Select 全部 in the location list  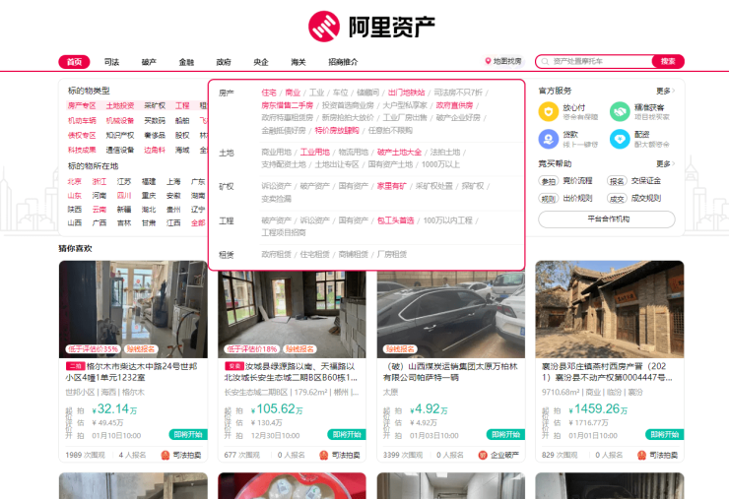coord(198,222)
